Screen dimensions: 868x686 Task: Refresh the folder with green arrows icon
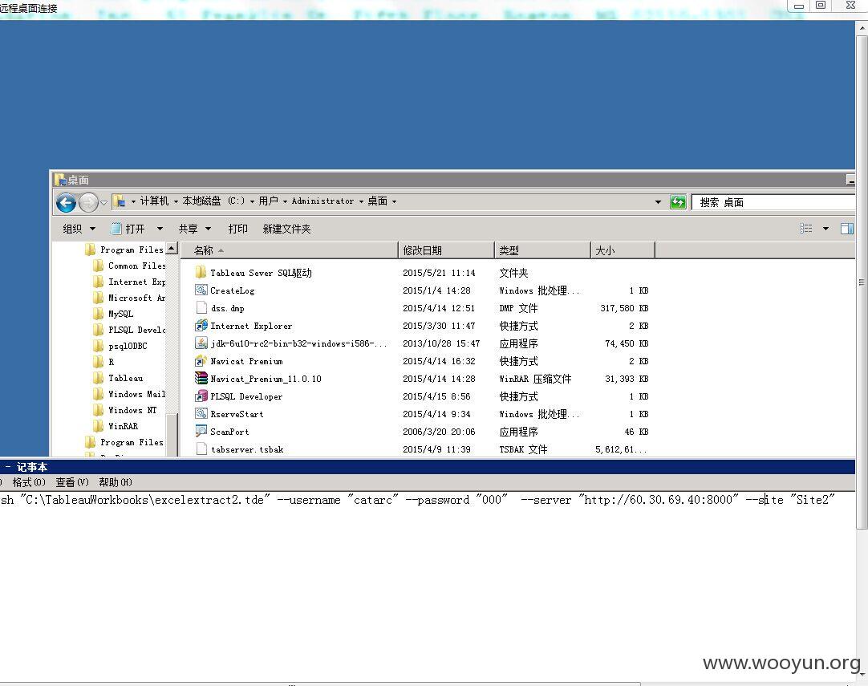tap(678, 202)
